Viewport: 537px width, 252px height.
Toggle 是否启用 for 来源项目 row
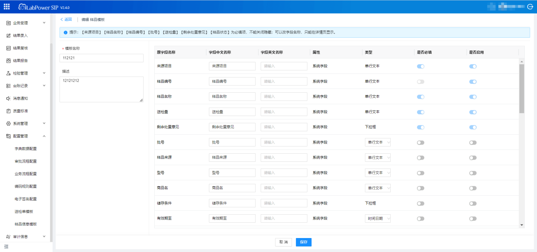click(x=473, y=66)
